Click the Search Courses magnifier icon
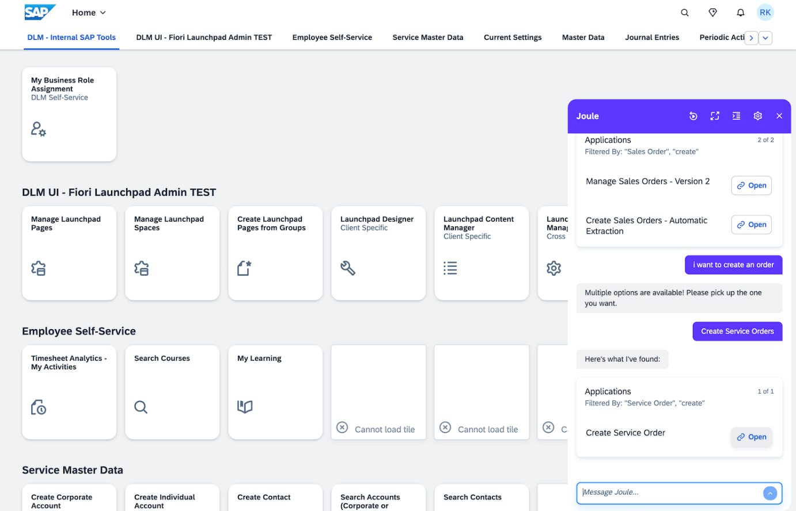Viewport: 796px width, 511px height. [x=141, y=407]
